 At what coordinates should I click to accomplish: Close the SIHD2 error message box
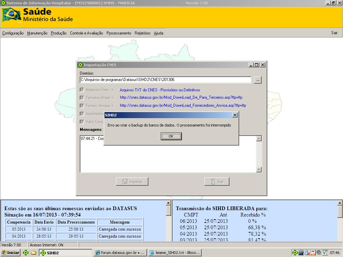click(234, 115)
